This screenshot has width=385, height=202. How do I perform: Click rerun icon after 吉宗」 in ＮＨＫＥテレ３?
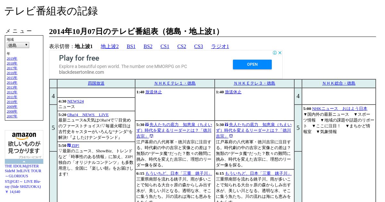coord(231,136)
